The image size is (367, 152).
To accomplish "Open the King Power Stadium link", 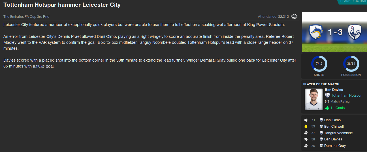I will 265,25.
